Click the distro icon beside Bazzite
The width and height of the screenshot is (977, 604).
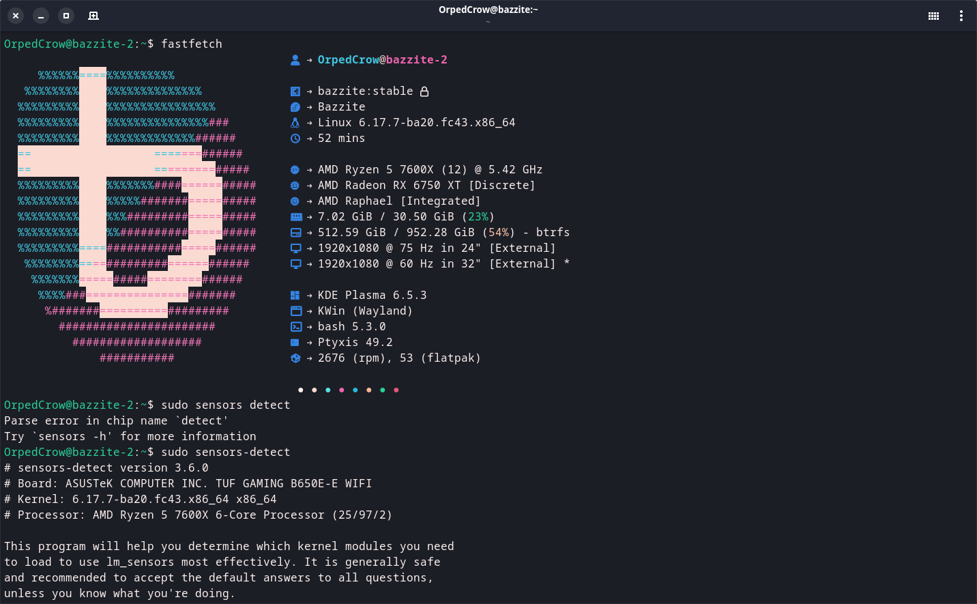(295, 107)
